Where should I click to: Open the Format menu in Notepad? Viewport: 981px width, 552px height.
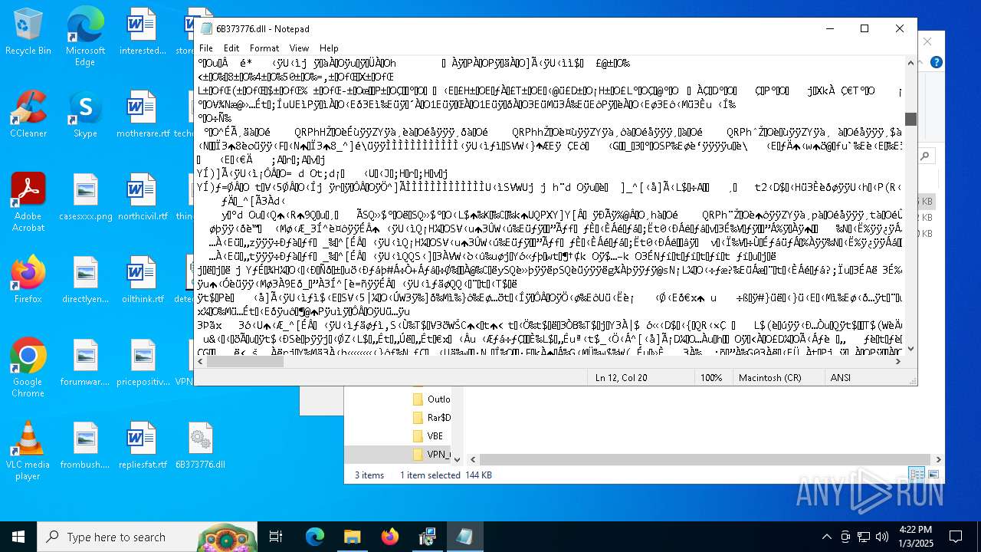(264, 48)
